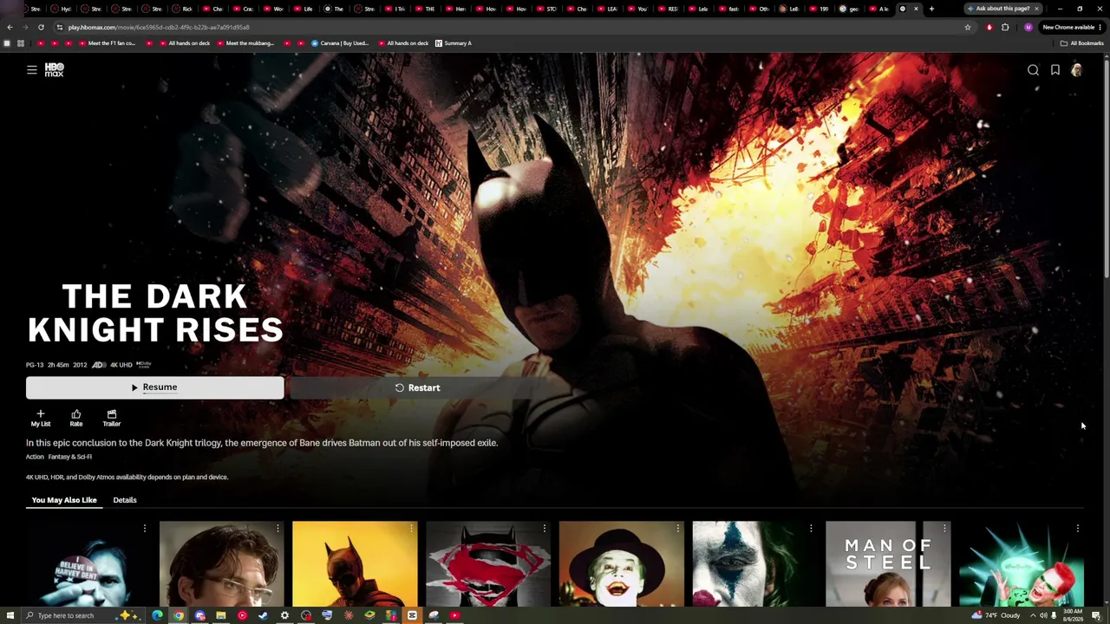Click the Windows taskbar search box
The image size is (1110, 624).
(82, 615)
